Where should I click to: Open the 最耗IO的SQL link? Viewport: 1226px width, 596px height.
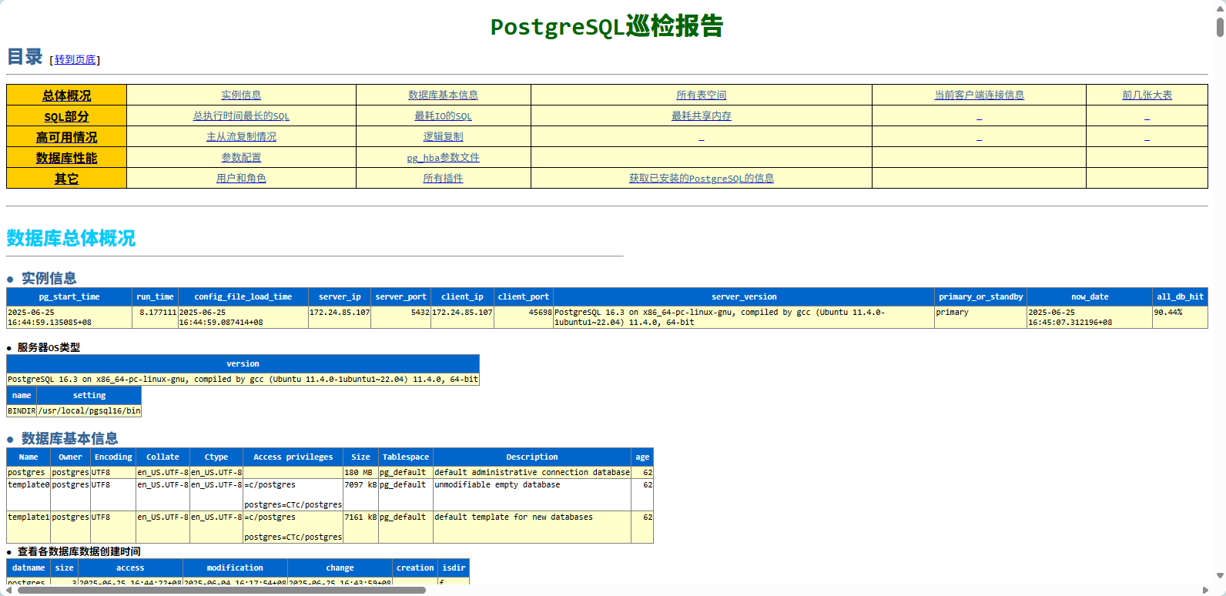pyautogui.click(x=443, y=116)
